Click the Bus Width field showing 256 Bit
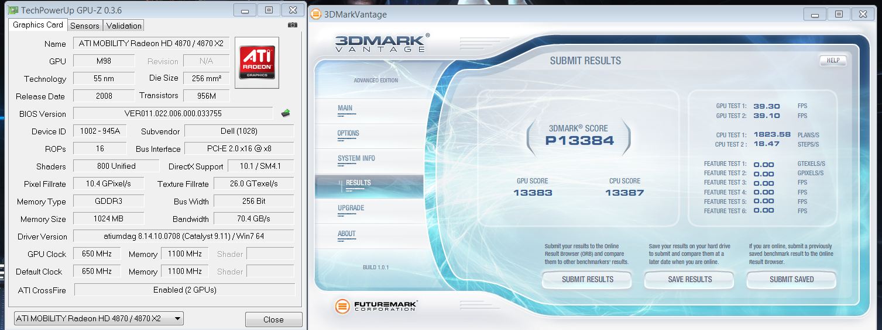Screen dimensions: 882x330 pos(254,201)
